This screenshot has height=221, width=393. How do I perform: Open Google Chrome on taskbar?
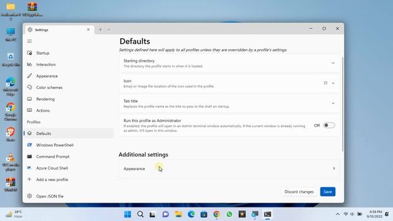(217, 214)
